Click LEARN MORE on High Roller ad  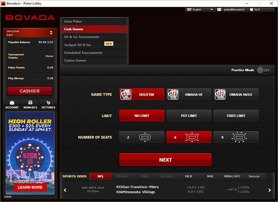pos(30,187)
